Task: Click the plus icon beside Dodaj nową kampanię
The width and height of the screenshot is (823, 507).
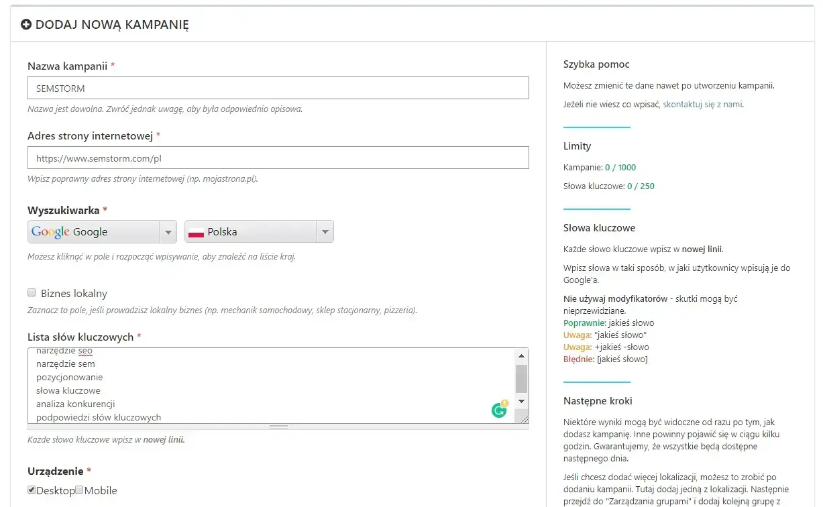Action: [26, 25]
